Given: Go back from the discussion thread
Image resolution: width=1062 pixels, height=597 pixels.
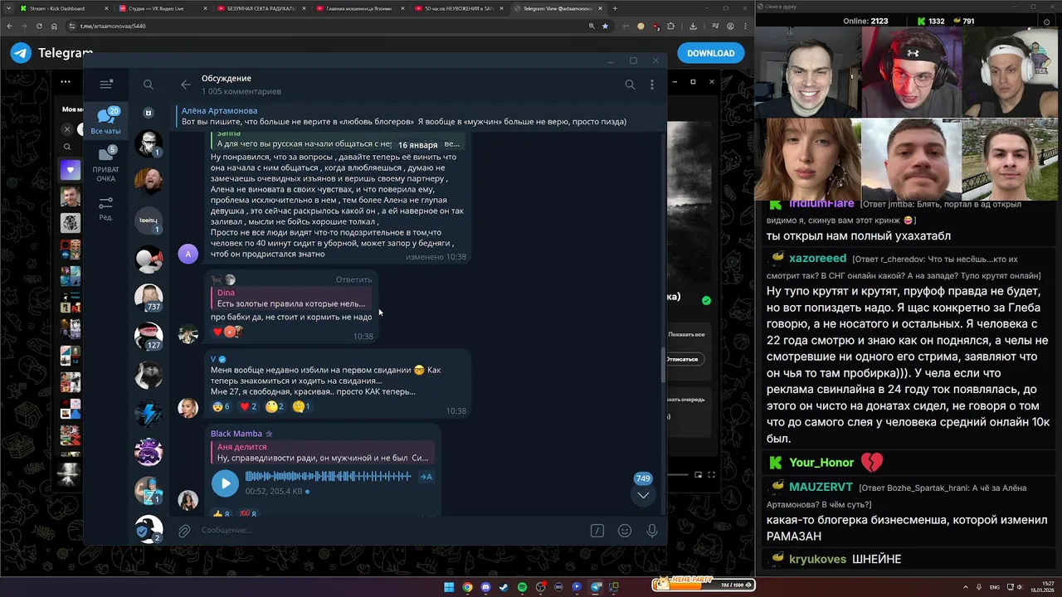Looking at the screenshot, I should pyautogui.click(x=186, y=85).
